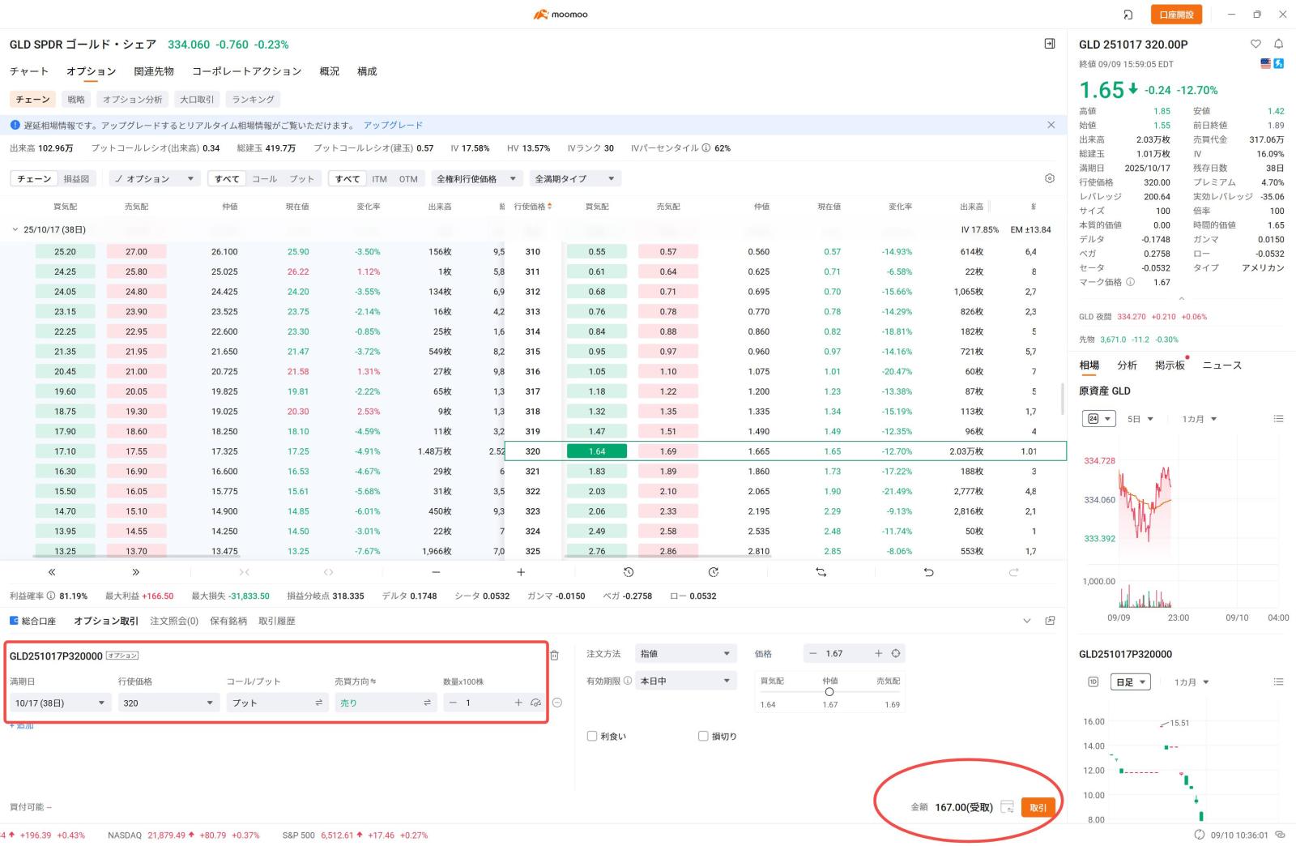The height and width of the screenshot is (846, 1296).
Task: Click the refresh icon beside 口座開設
Action: coord(1128,15)
